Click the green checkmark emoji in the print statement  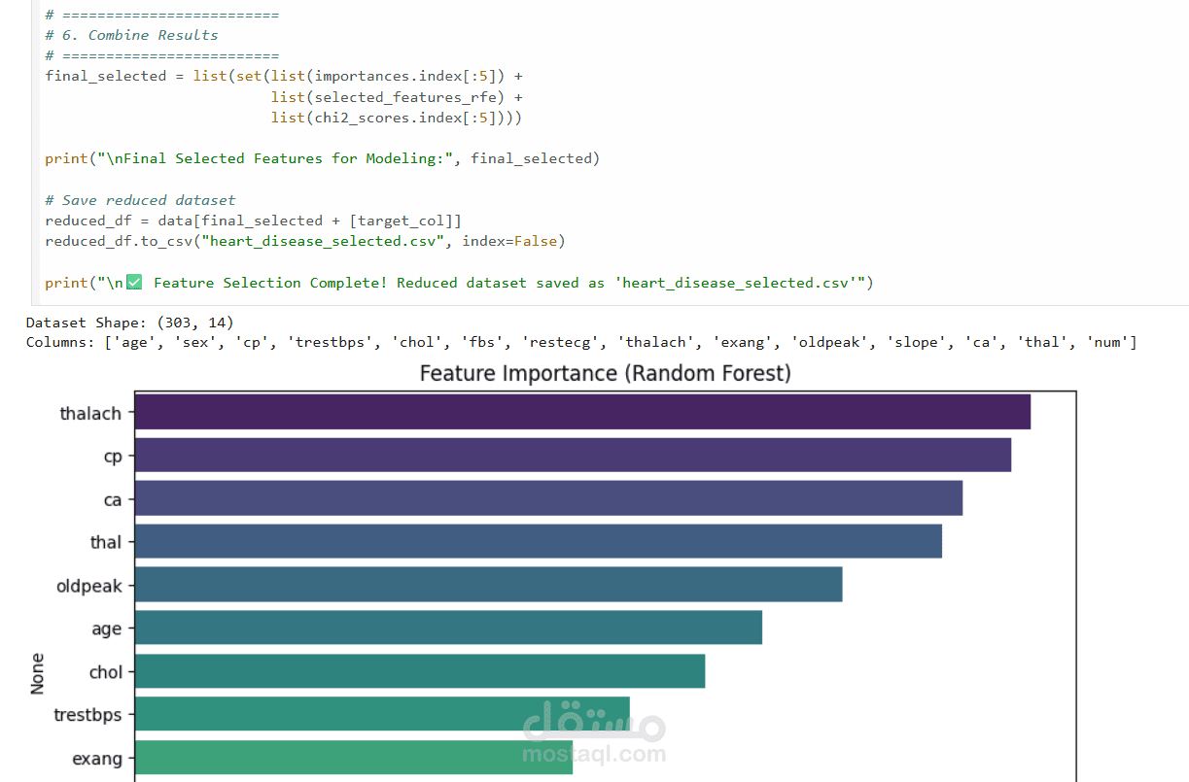[x=134, y=283]
